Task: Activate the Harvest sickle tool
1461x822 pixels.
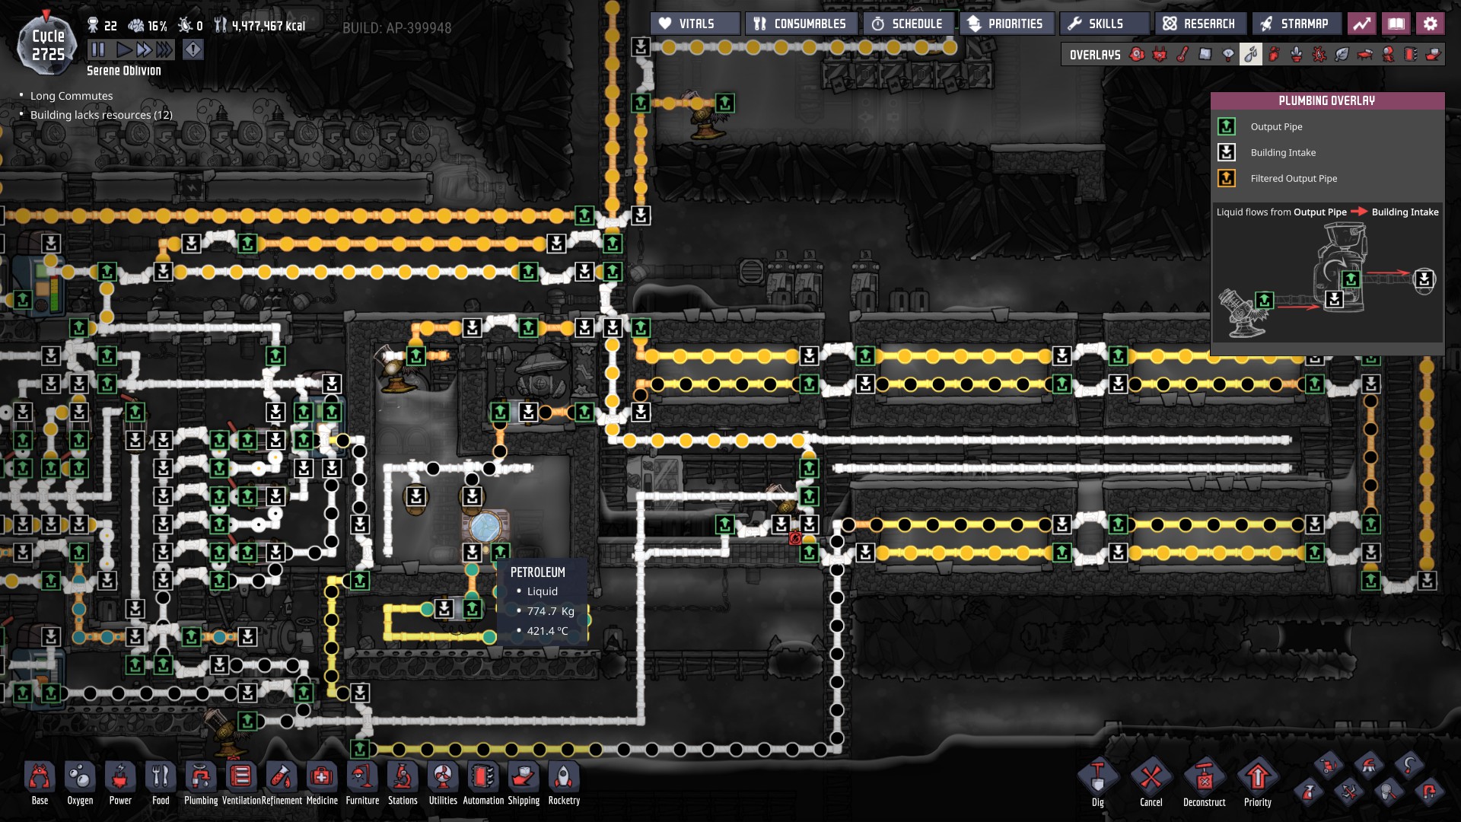Action: click(x=1409, y=765)
